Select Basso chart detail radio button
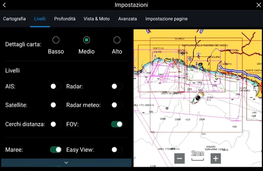This screenshot has height=171, width=263. (56, 40)
